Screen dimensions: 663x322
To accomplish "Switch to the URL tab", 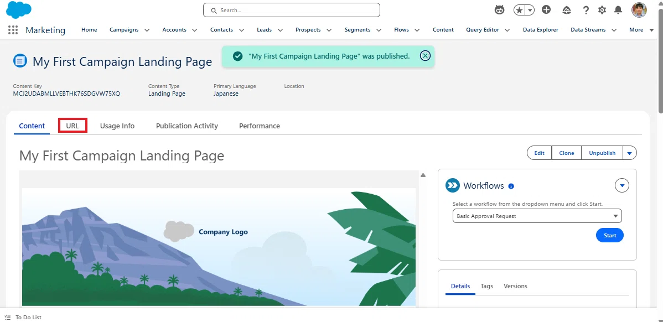I will pyautogui.click(x=72, y=126).
